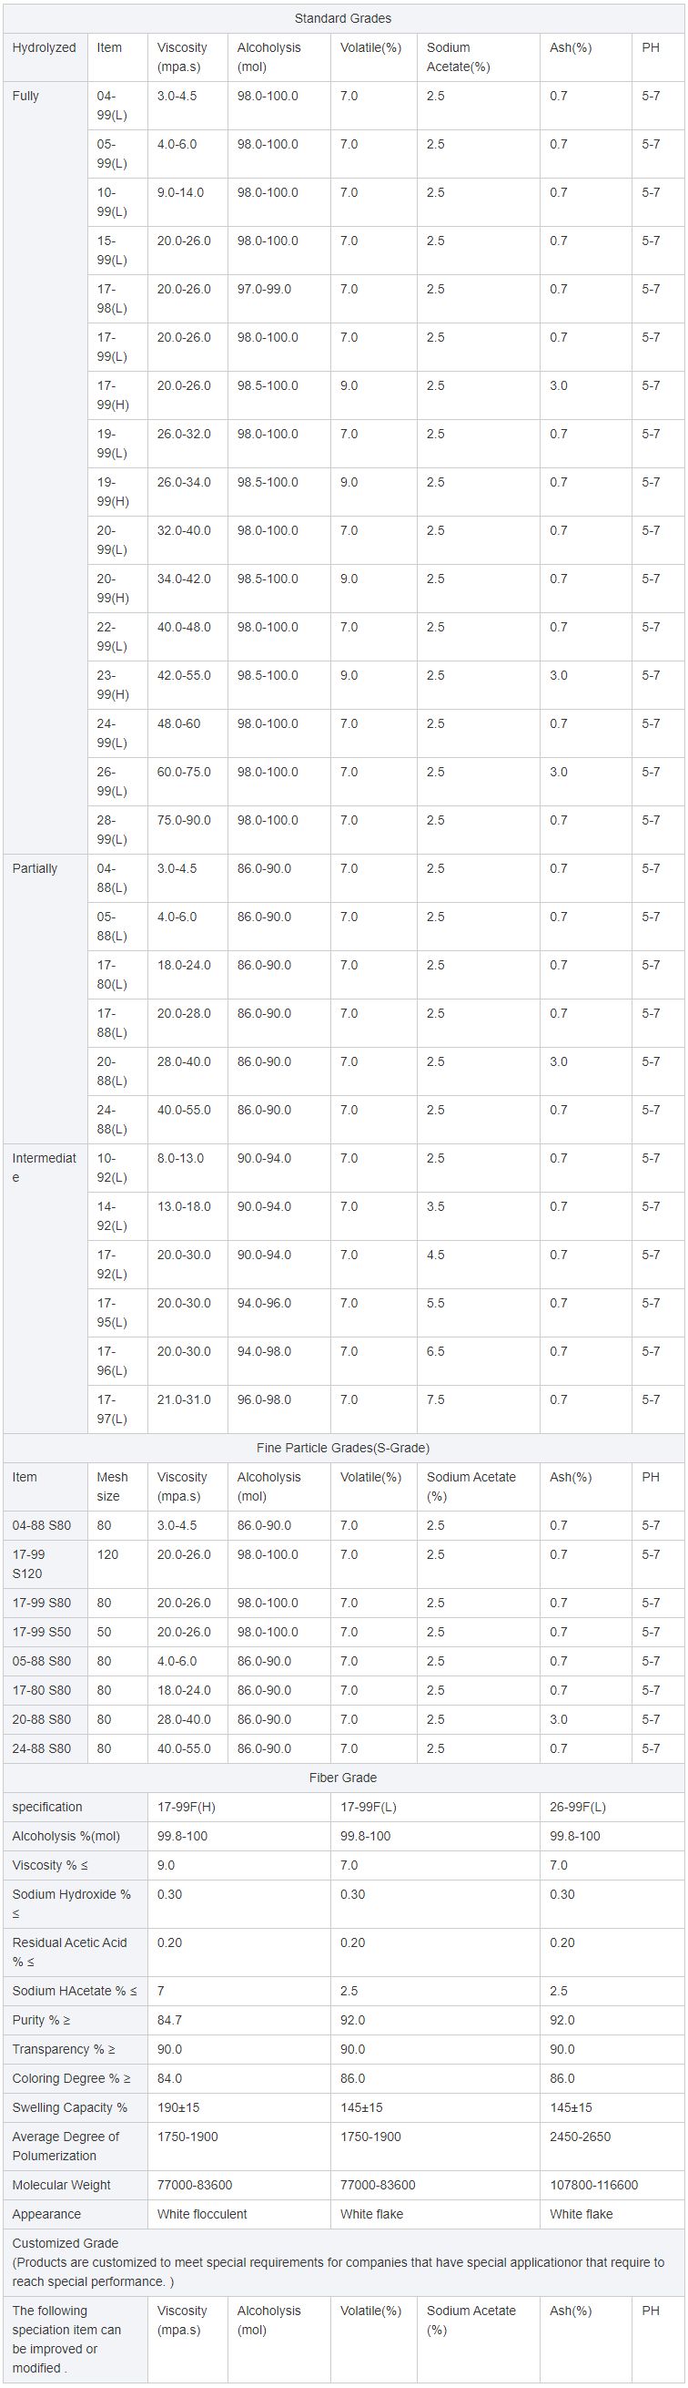The height and width of the screenshot is (2388, 688).
Task: Click the Fine Particle Grades(S-Grade) header
Action: 342,1448
